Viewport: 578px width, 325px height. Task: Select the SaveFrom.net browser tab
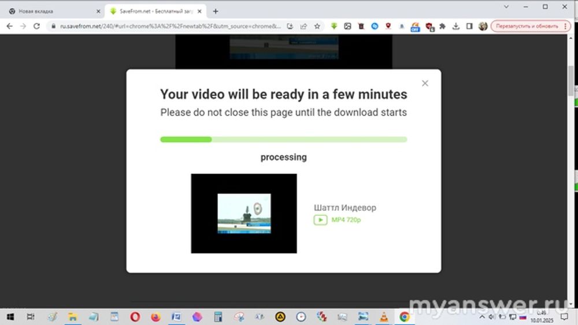[x=153, y=11]
